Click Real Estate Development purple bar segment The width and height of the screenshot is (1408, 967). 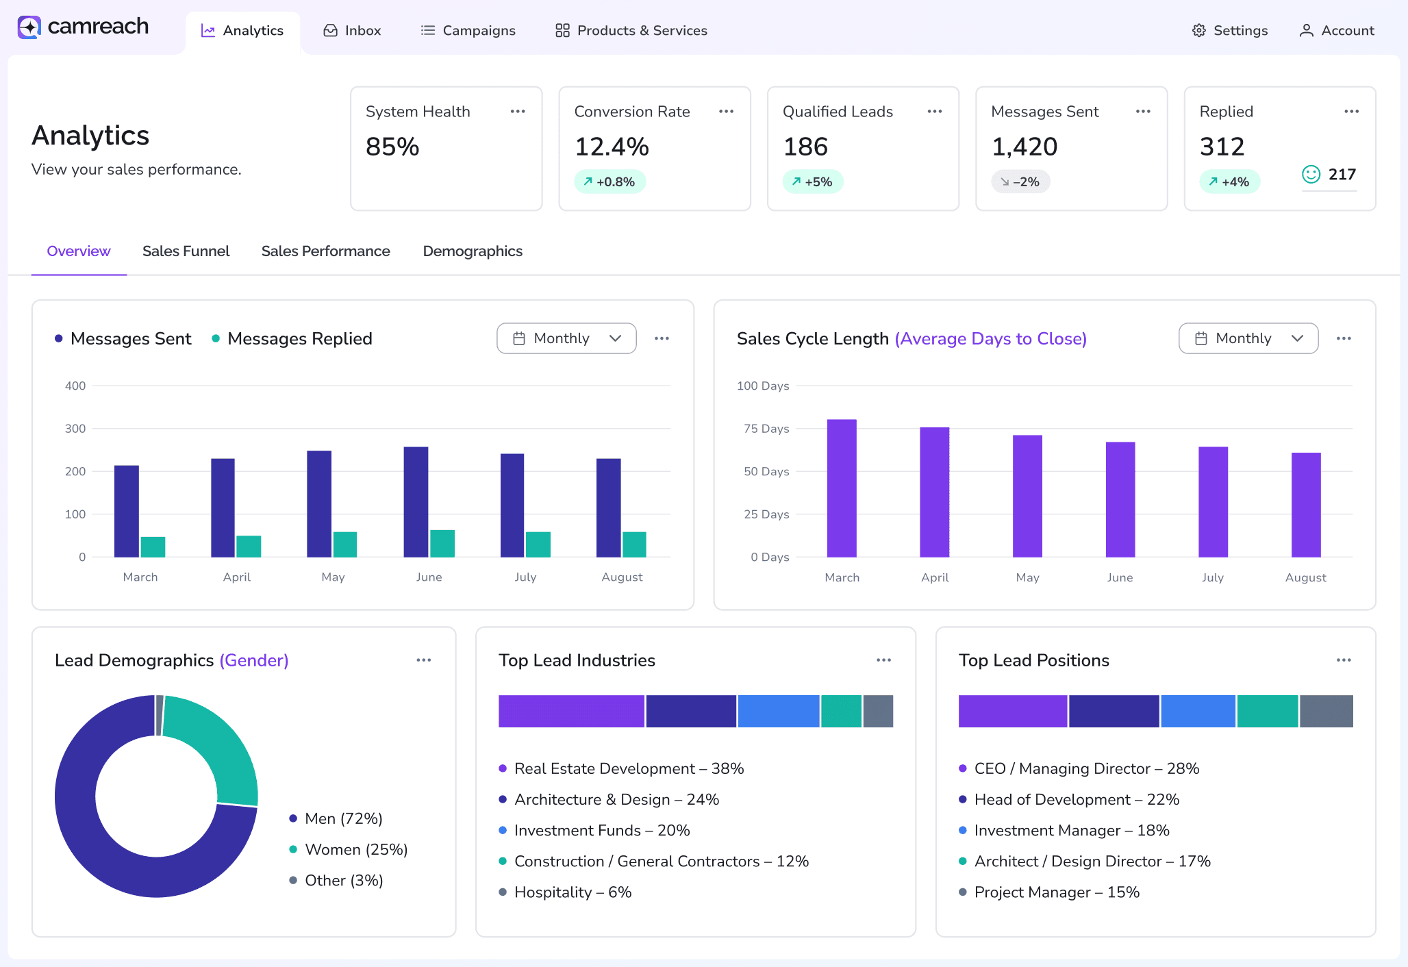tap(571, 711)
